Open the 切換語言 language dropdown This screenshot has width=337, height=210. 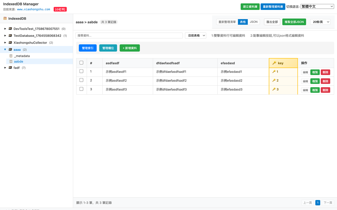[x=317, y=7]
